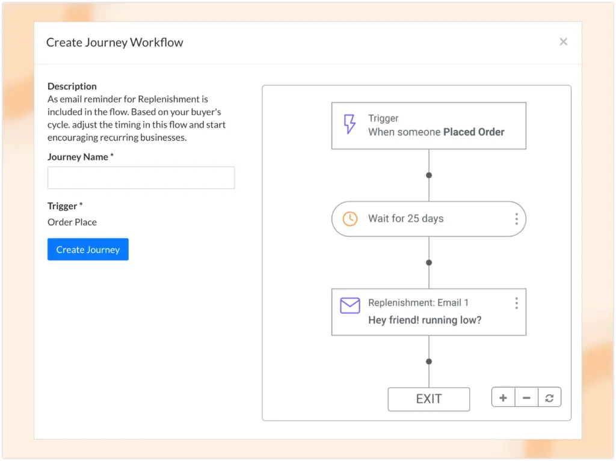Select the 'Hey friend! running low?' email subject
Image resolution: width=616 pixels, height=461 pixels.
tap(425, 320)
